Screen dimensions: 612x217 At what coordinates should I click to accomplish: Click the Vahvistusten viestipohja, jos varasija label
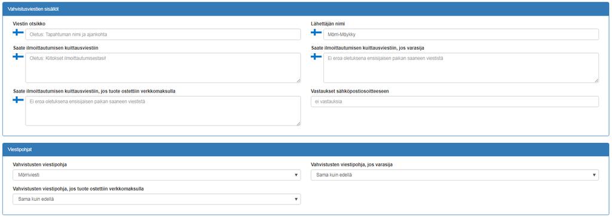(x=351, y=164)
